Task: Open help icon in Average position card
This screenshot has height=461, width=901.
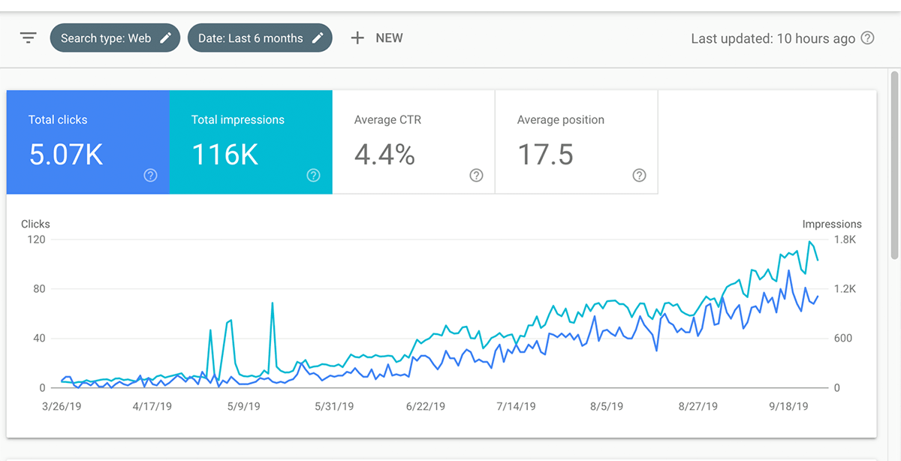Action: [639, 175]
